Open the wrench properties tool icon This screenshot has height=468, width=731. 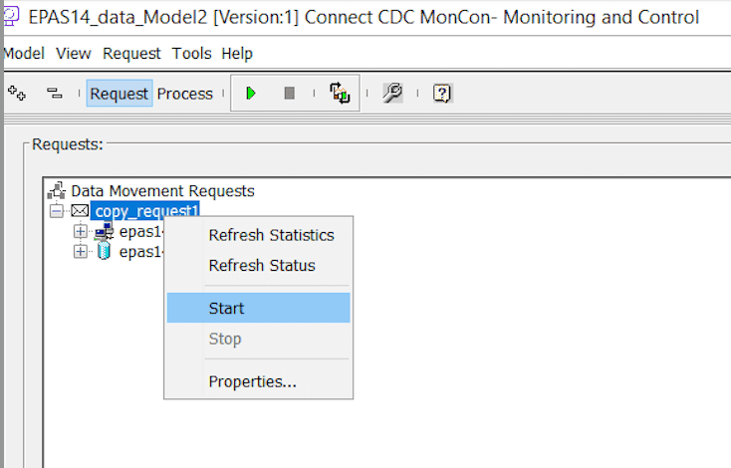392,94
